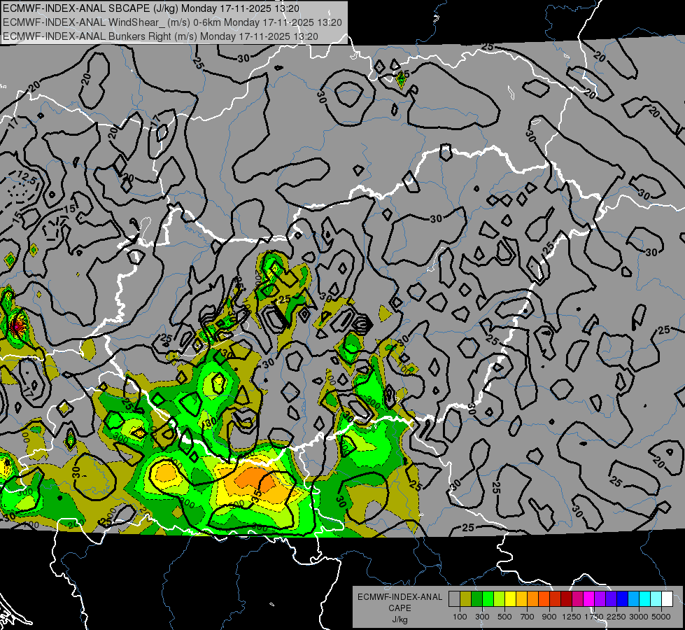Click the legend scale value 1750

tap(594, 617)
